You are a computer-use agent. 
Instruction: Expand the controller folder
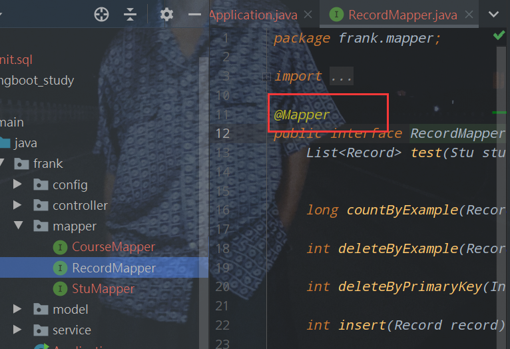tap(17, 205)
